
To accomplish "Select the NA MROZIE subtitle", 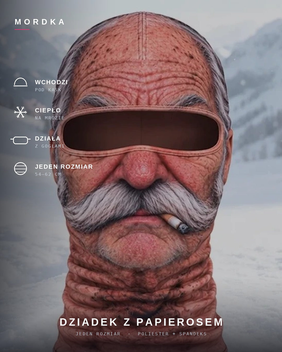I will pyautogui.click(x=50, y=118).
